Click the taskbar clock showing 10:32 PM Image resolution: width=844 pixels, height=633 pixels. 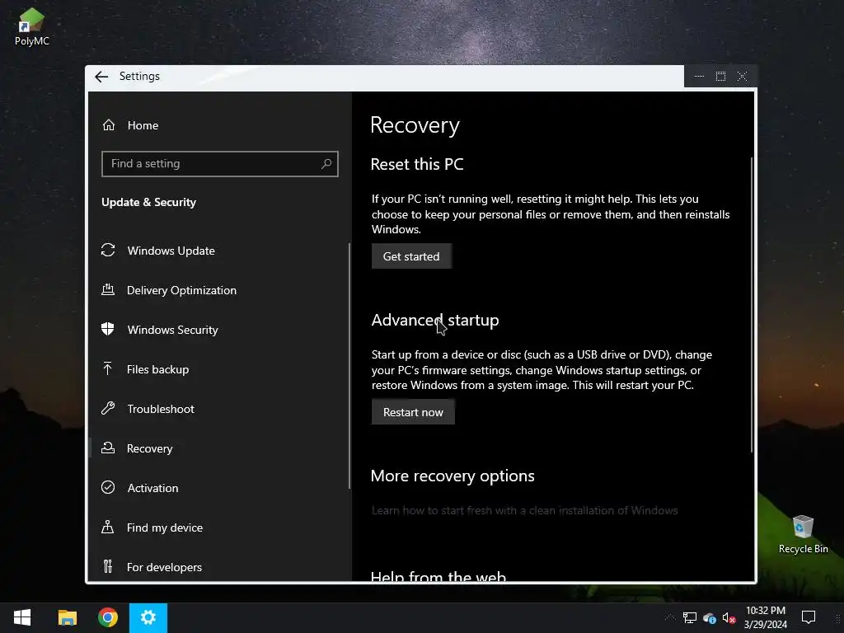click(x=766, y=617)
